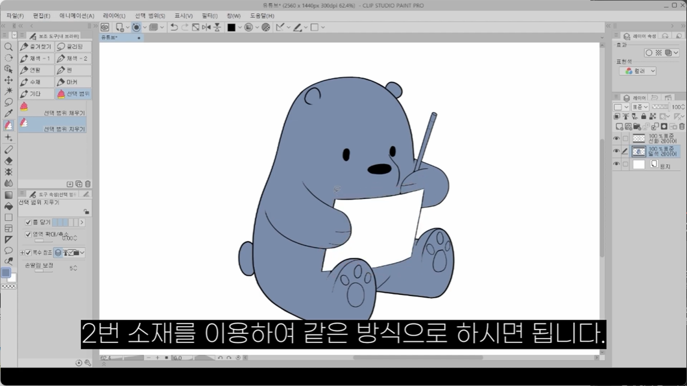This screenshot has width=687, height=386.
Task: Expand the plus beside 복수 참조
Action: coord(22,252)
